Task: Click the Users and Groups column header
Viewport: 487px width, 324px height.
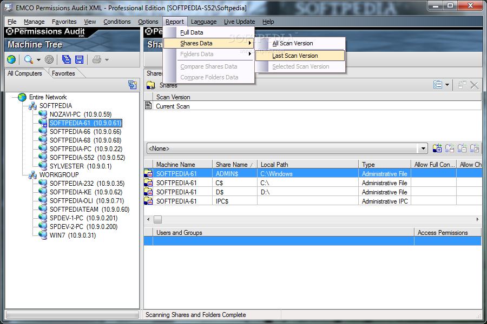Action: tap(284, 233)
